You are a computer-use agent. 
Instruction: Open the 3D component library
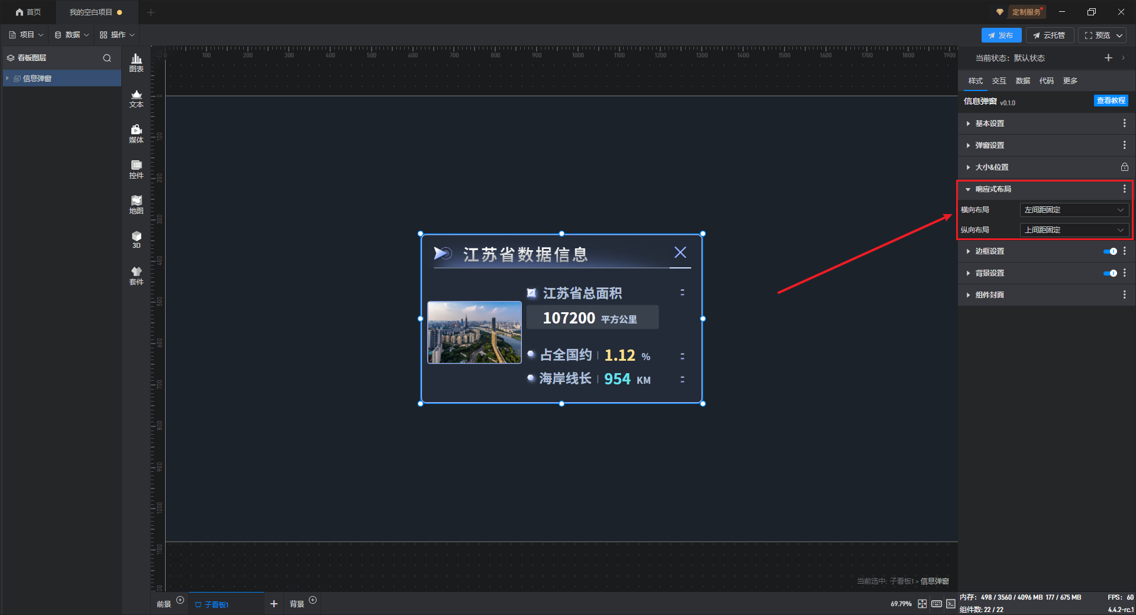pos(136,239)
